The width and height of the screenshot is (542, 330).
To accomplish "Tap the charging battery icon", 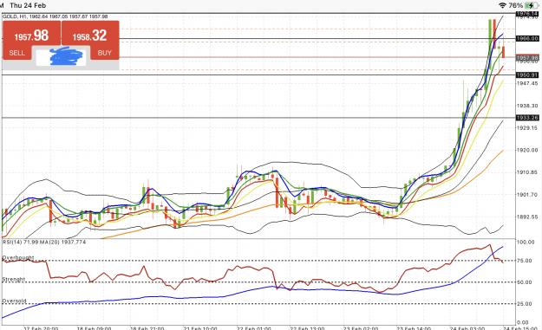I will pyautogui.click(x=531, y=5).
